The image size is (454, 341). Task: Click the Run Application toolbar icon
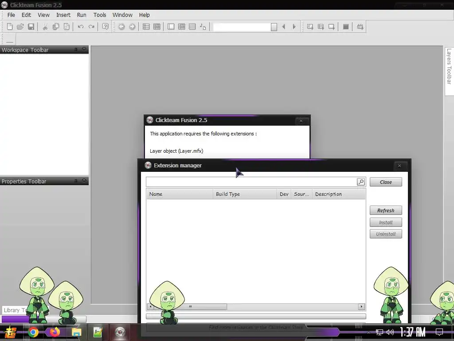tap(321, 27)
